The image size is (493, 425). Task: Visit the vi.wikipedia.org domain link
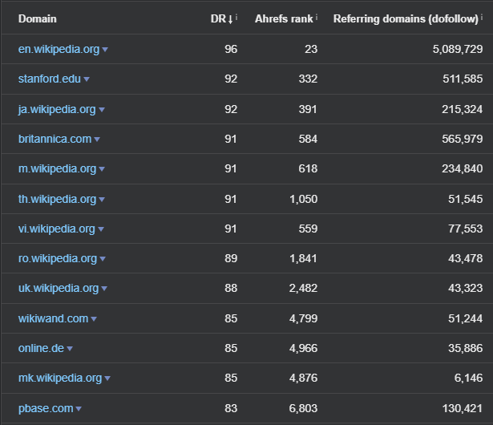[56, 229]
